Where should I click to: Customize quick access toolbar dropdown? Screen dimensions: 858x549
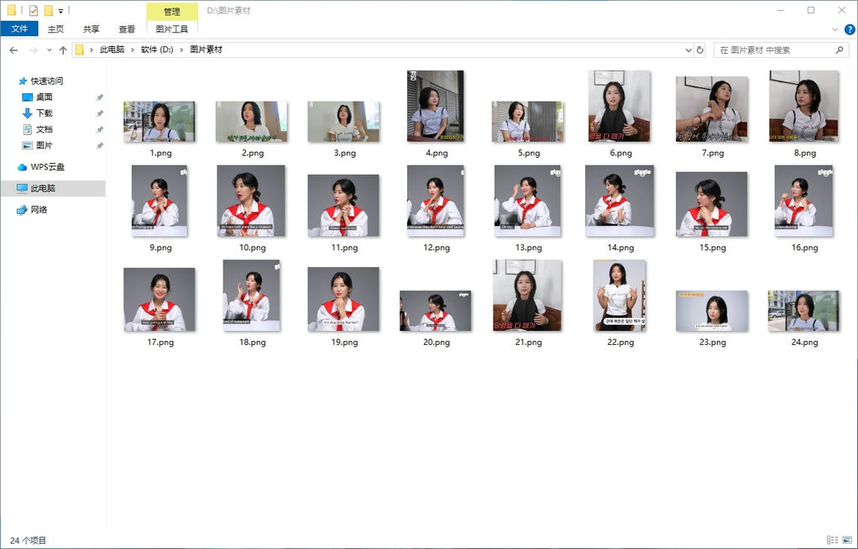point(61,11)
